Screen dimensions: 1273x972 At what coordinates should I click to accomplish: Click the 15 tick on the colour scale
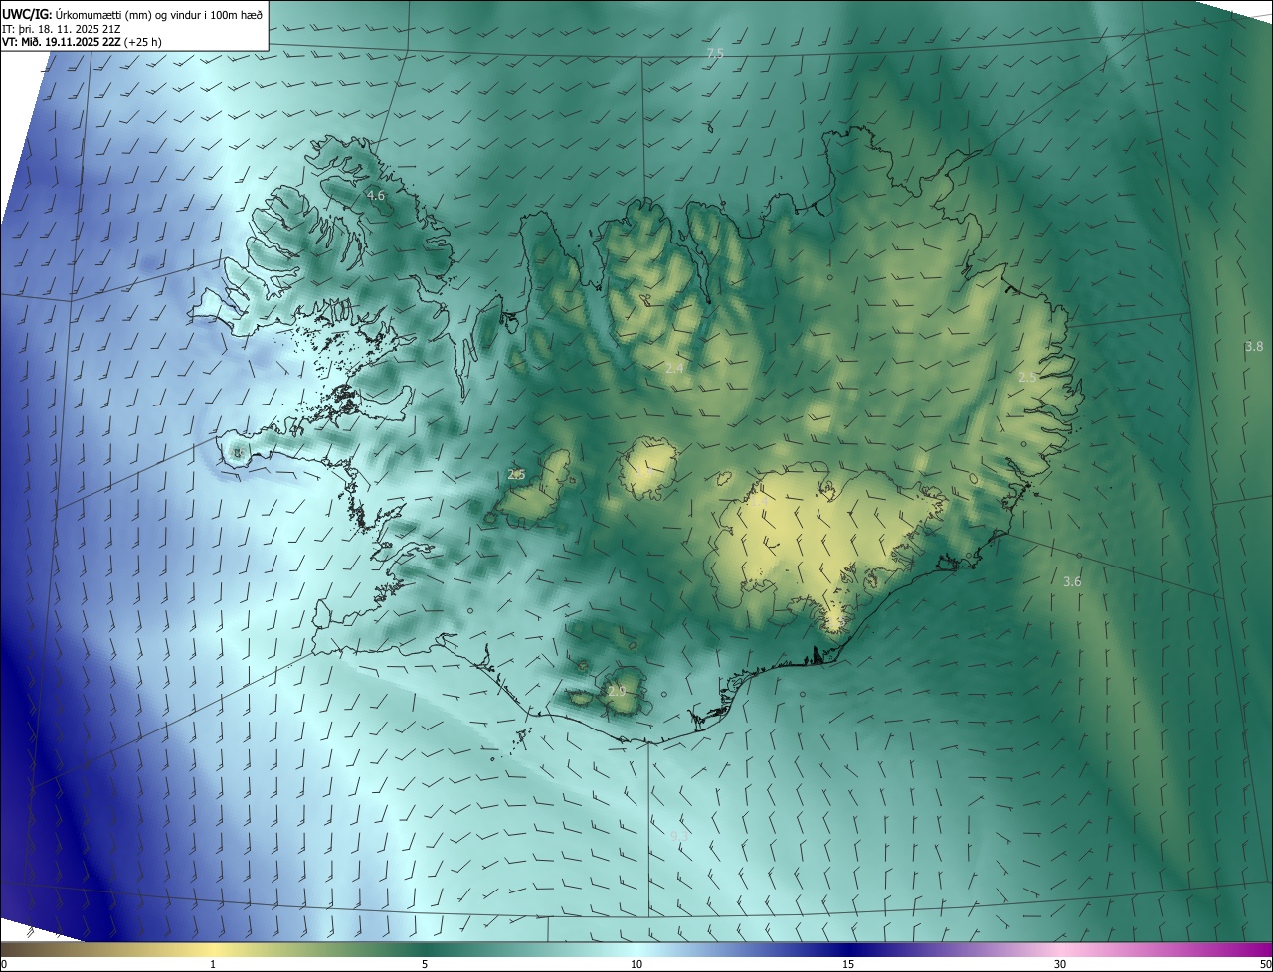point(848,965)
